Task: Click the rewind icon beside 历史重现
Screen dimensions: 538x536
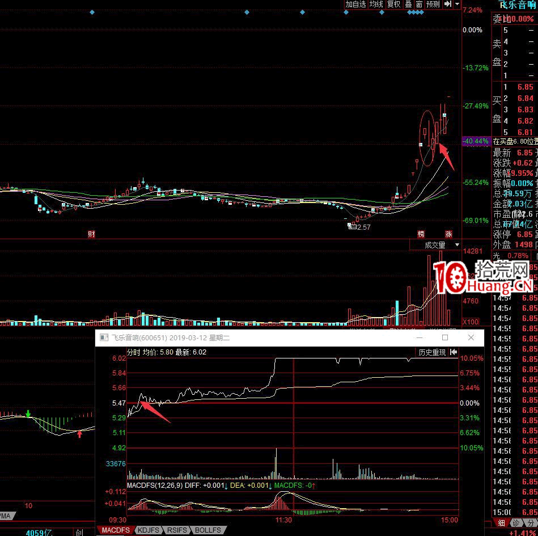Action: pos(454,352)
